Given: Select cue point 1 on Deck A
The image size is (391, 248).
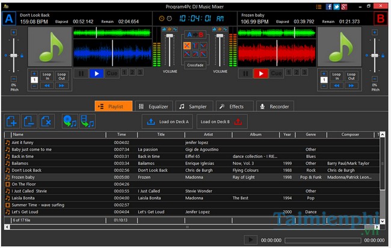Looking at the screenshot, I should (124, 72).
